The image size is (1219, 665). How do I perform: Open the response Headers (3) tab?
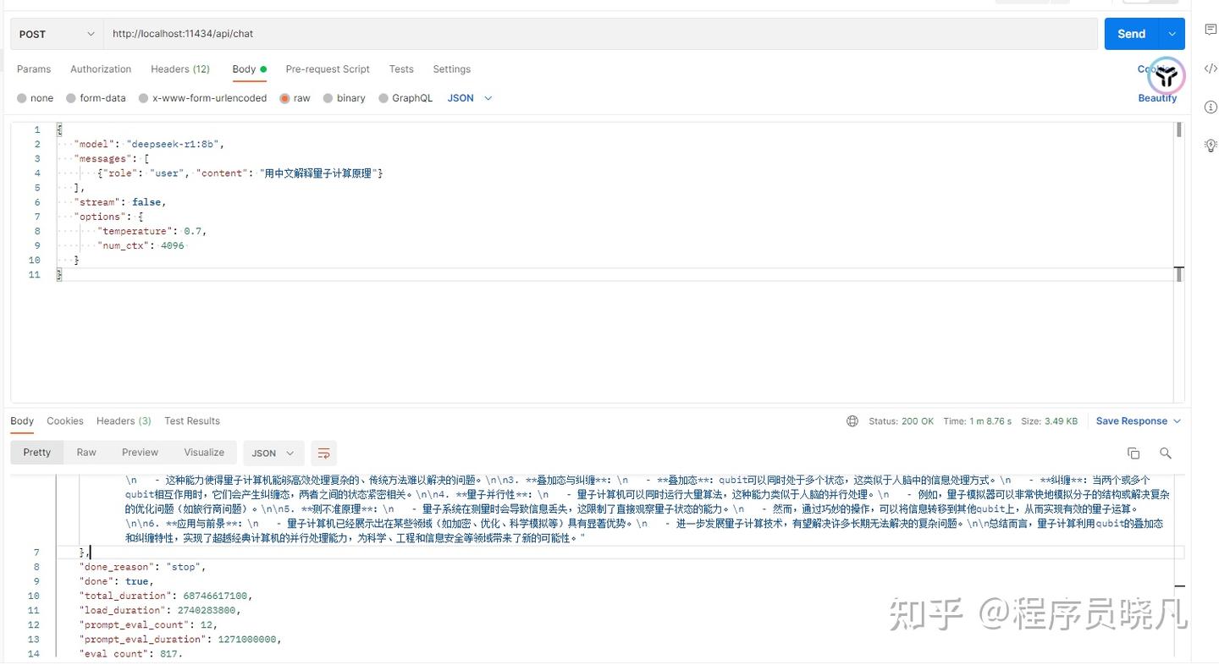[x=124, y=420]
